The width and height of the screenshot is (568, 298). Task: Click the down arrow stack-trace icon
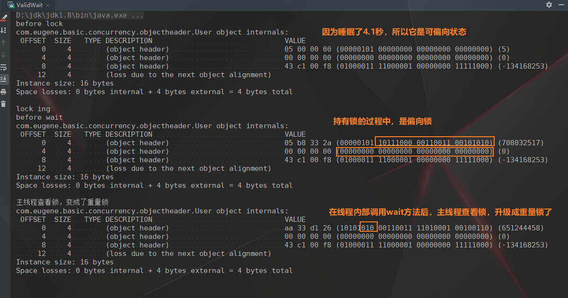[4, 55]
